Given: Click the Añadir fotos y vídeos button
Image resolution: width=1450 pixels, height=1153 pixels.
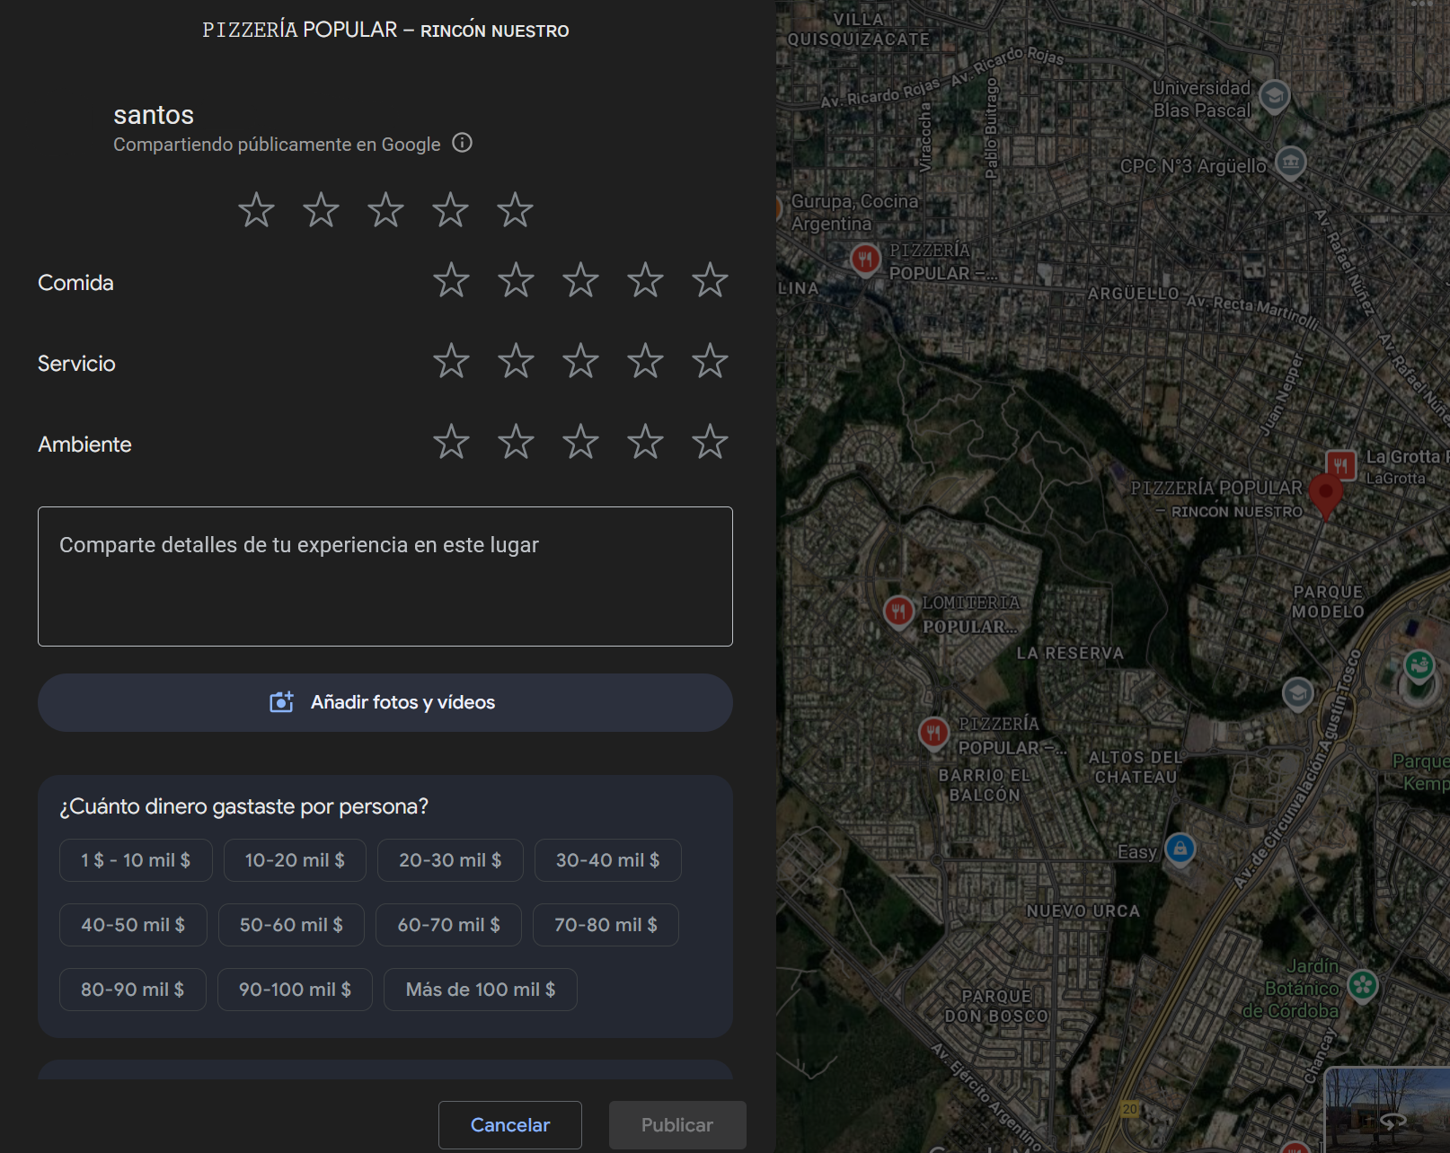Looking at the screenshot, I should (x=385, y=702).
